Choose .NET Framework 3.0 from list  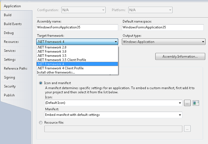(77, 52)
